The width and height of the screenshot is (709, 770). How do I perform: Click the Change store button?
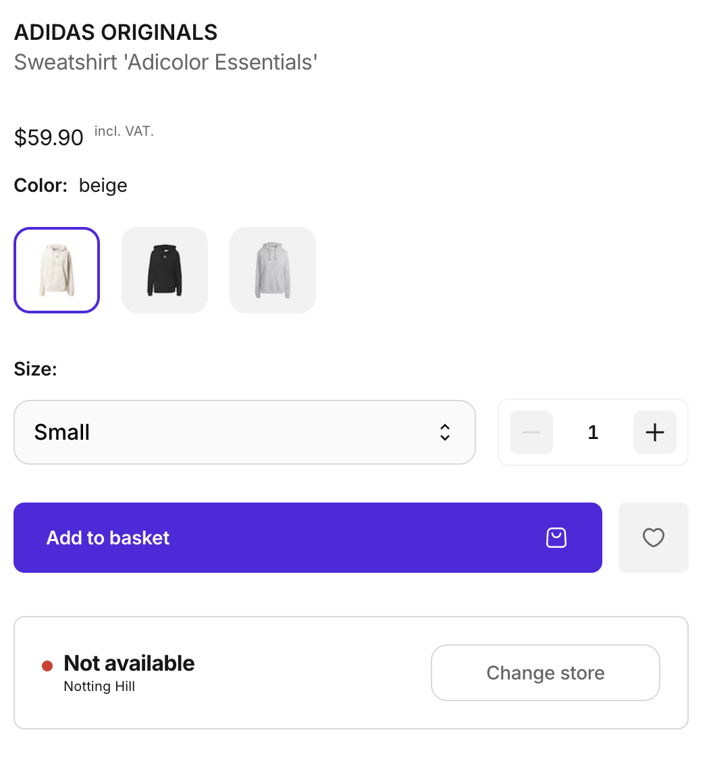(x=545, y=673)
